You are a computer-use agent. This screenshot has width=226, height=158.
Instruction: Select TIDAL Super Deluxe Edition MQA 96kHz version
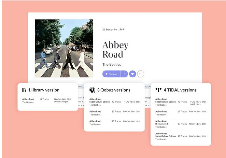(181, 102)
